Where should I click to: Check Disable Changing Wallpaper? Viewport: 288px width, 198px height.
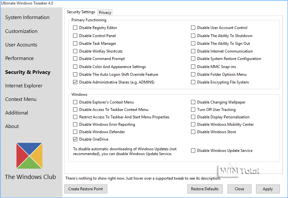pyautogui.click(x=193, y=102)
